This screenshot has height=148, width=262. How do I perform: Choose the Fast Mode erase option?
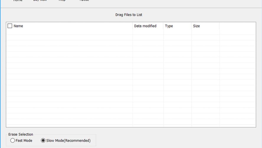pyautogui.click(x=13, y=141)
